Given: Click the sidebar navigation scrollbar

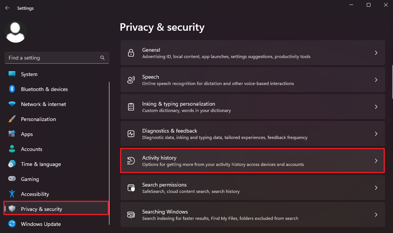Looking at the screenshot, I should point(109,154).
